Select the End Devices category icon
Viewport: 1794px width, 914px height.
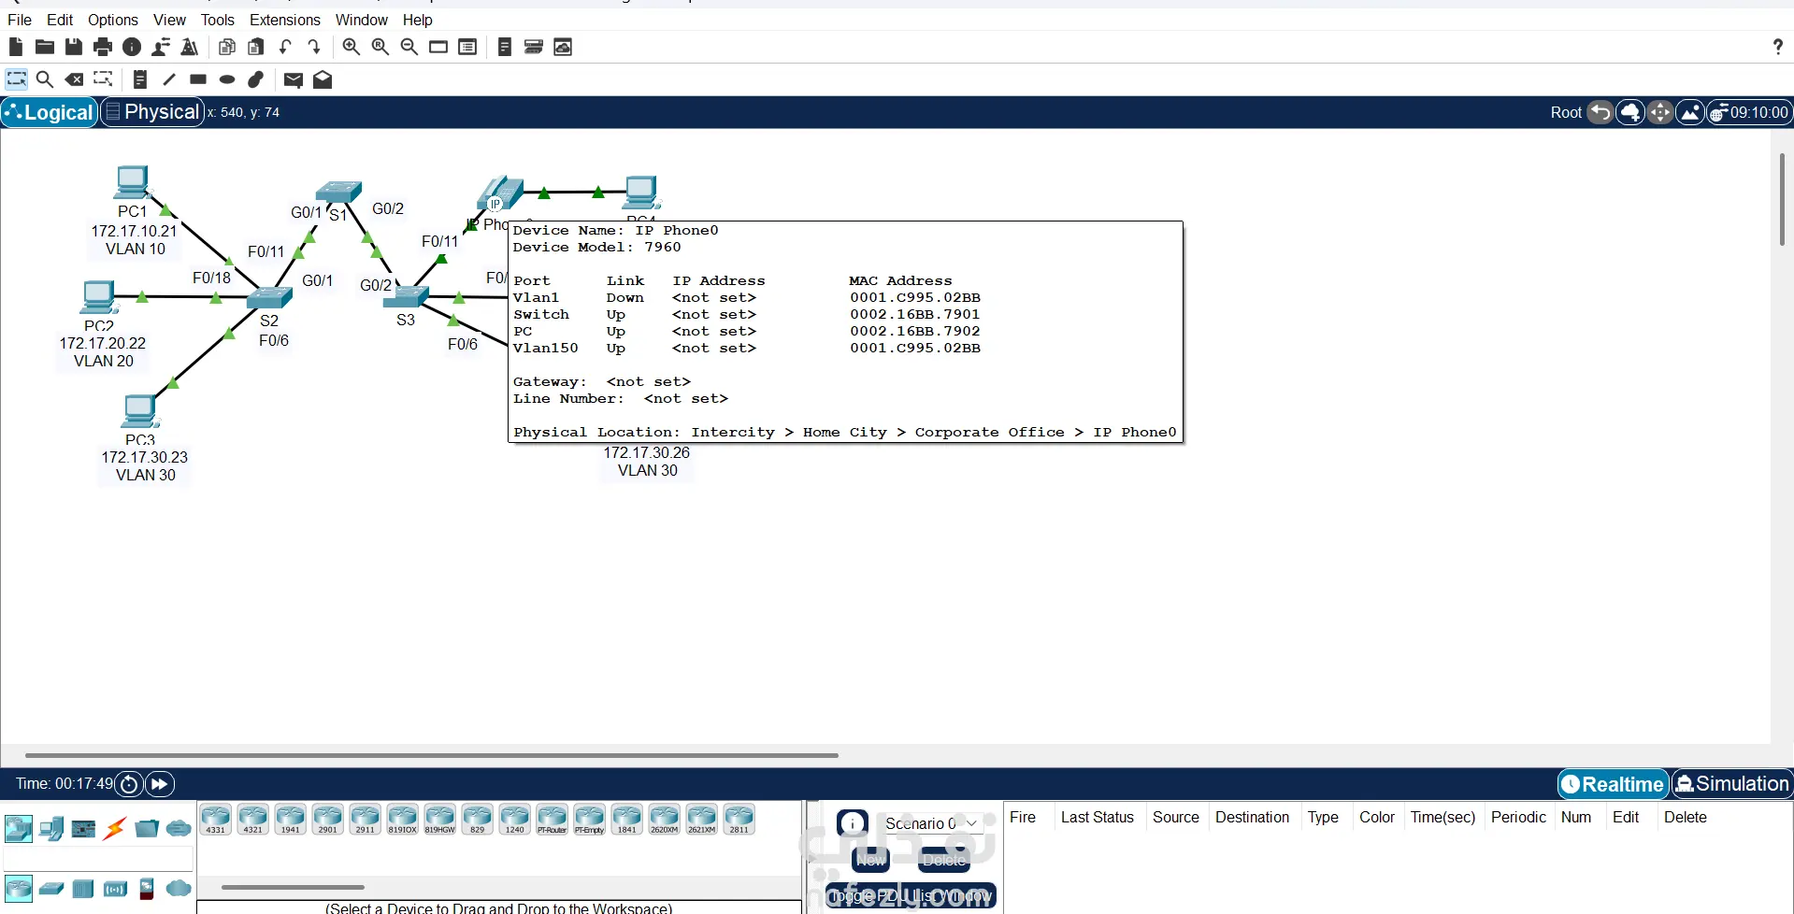[x=51, y=828]
